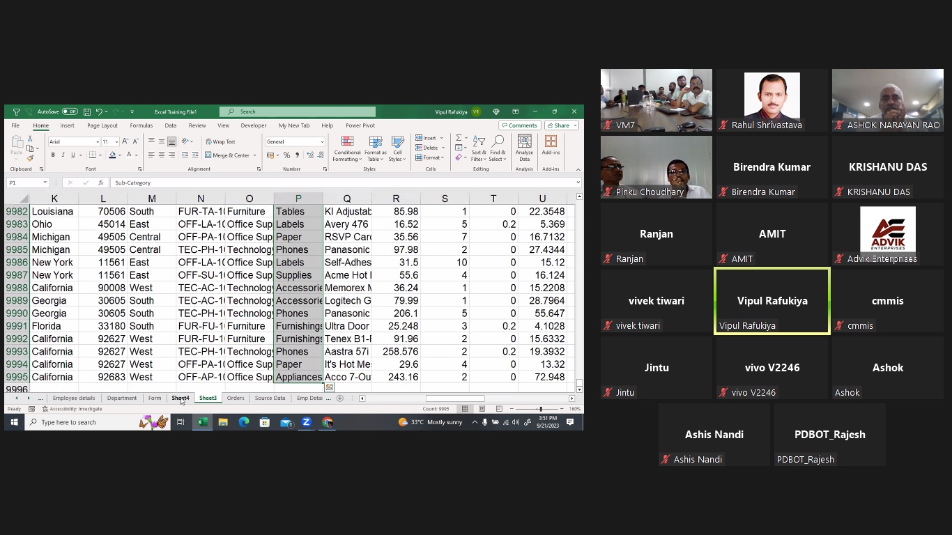Click the Format Painter brush icon
952x535 pixels.
coord(30,158)
